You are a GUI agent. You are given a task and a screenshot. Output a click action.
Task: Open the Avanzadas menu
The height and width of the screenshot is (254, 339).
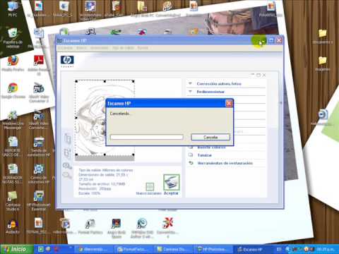pyautogui.click(x=100, y=48)
